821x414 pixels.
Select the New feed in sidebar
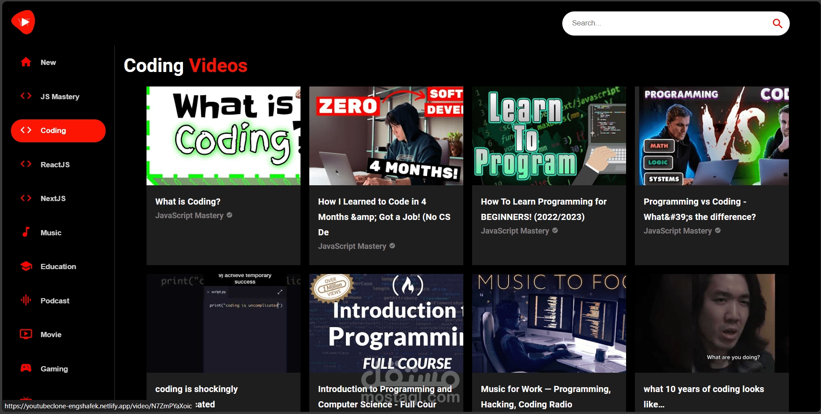click(x=48, y=62)
